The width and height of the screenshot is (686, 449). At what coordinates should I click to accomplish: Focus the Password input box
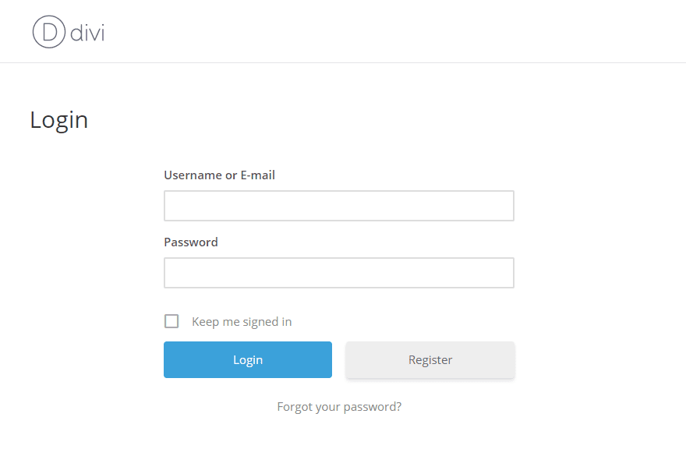coord(338,272)
